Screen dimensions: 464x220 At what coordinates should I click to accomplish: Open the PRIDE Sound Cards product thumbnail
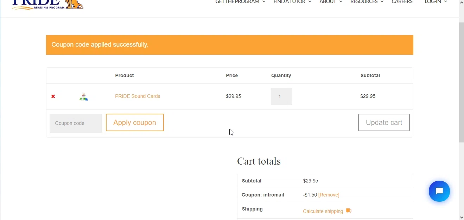point(84,96)
